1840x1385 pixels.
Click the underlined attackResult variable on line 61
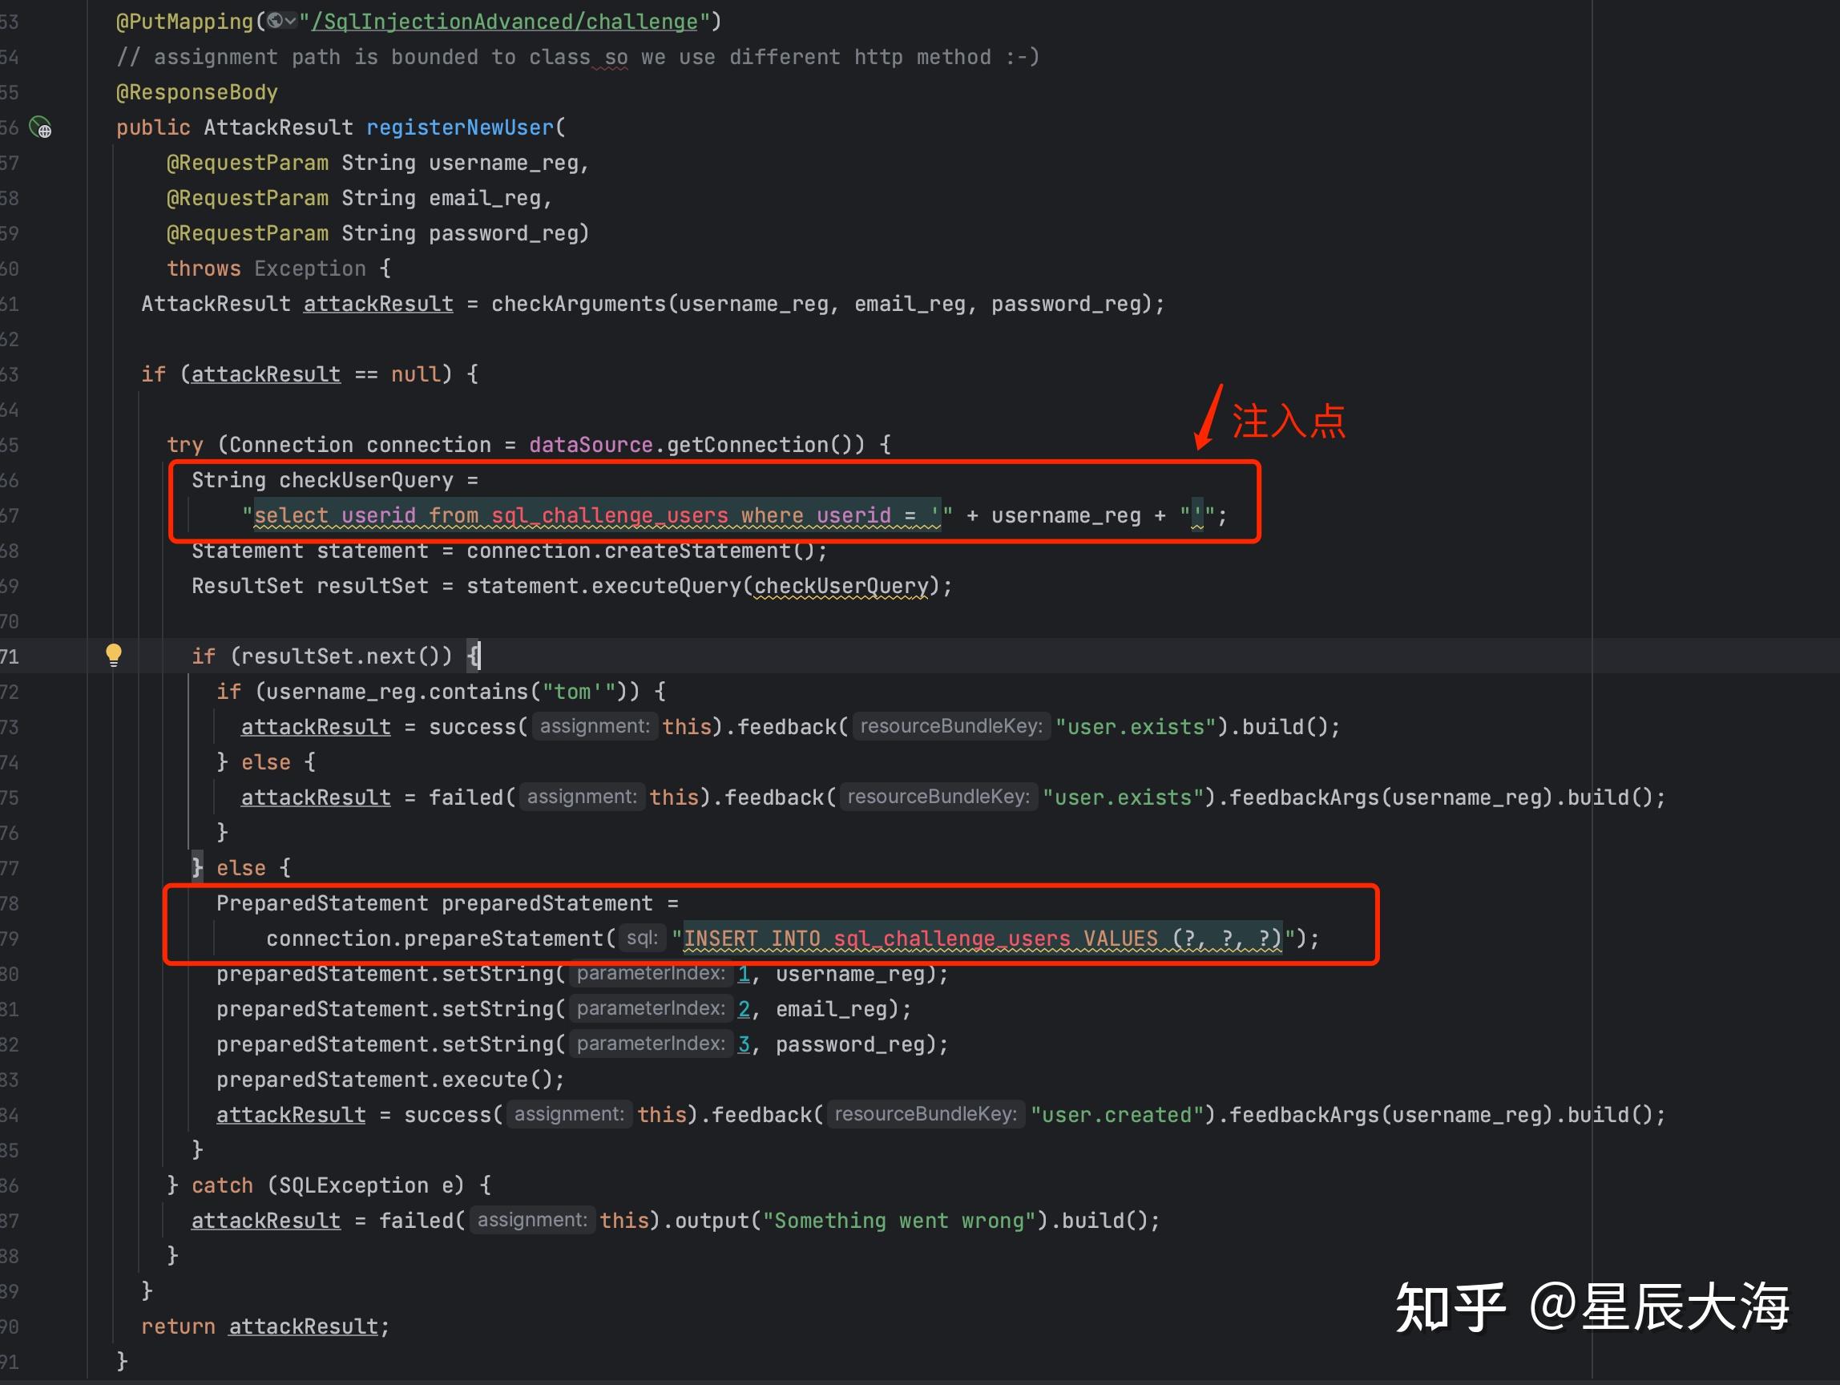click(x=377, y=304)
